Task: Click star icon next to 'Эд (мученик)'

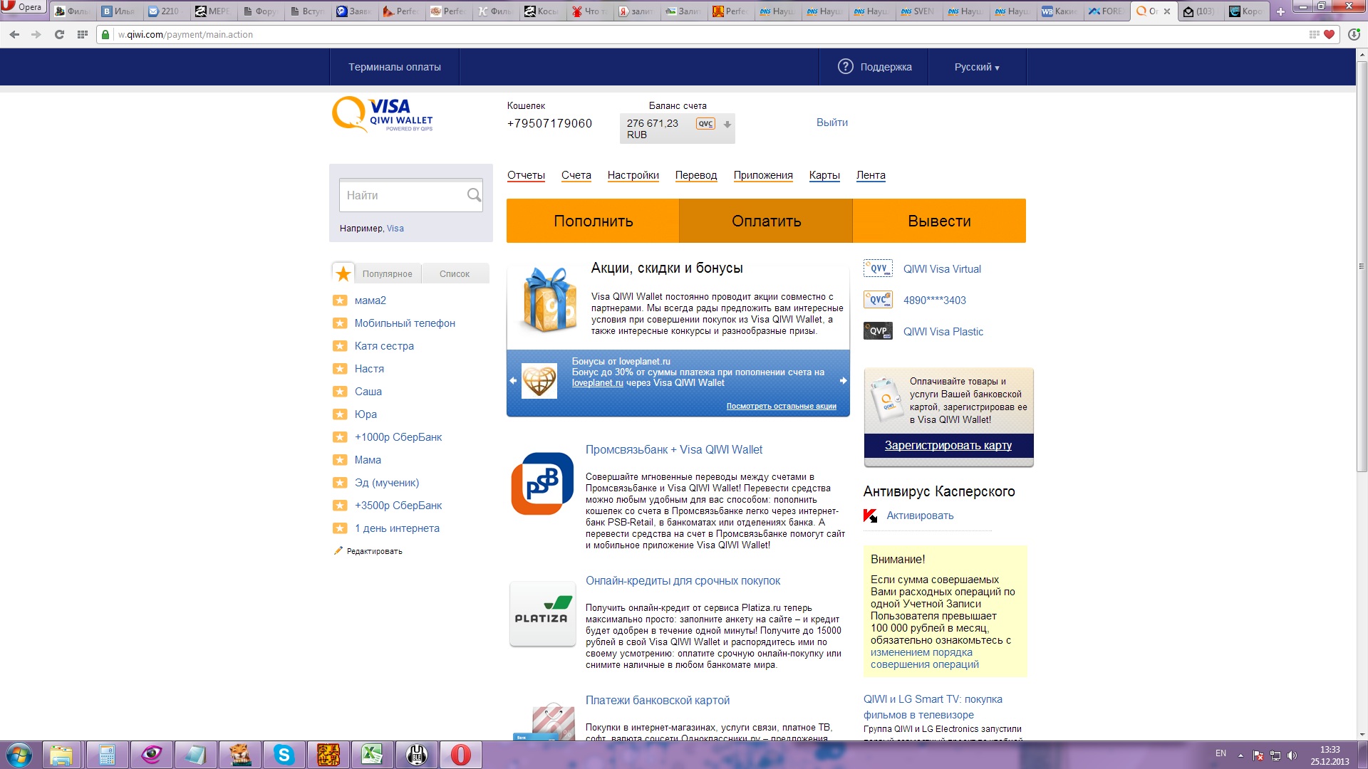Action: 340,483
